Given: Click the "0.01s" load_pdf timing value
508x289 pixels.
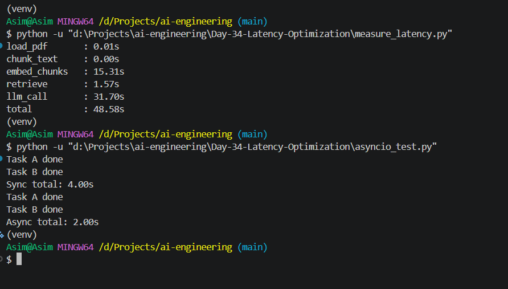Looking at the screenshot, I should [x=106, y=47].
